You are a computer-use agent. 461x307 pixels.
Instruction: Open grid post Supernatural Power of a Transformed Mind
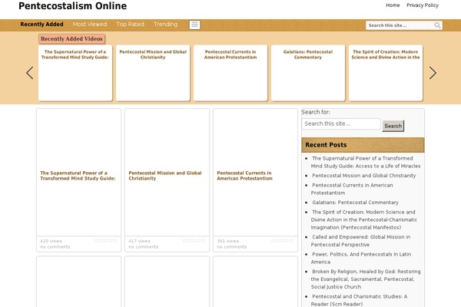click(x=78, y=176)
